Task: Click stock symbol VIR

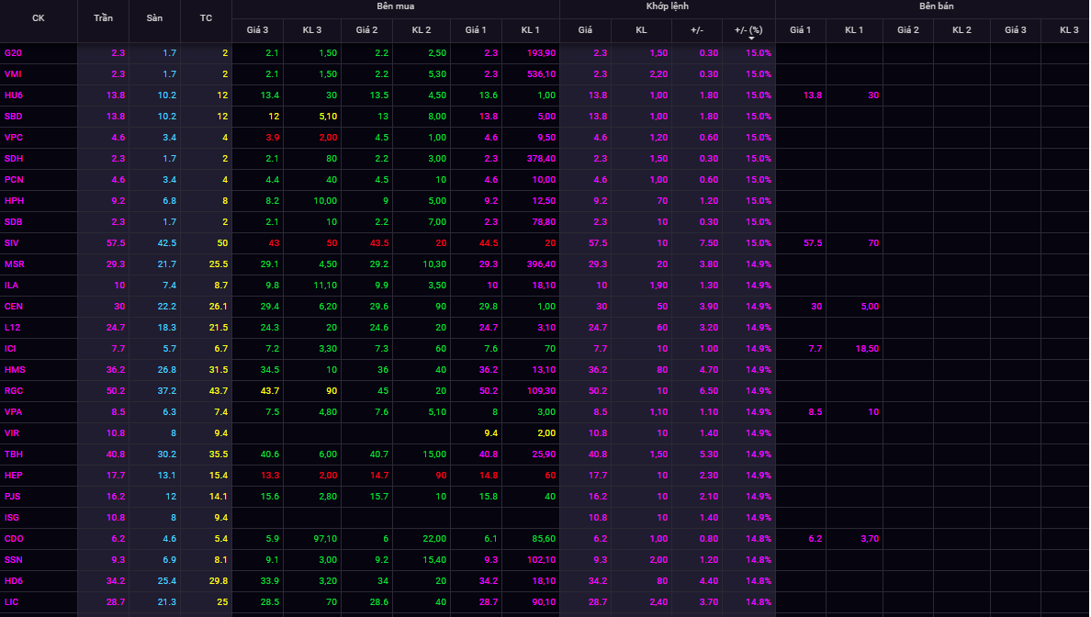Action: [12, 433]
